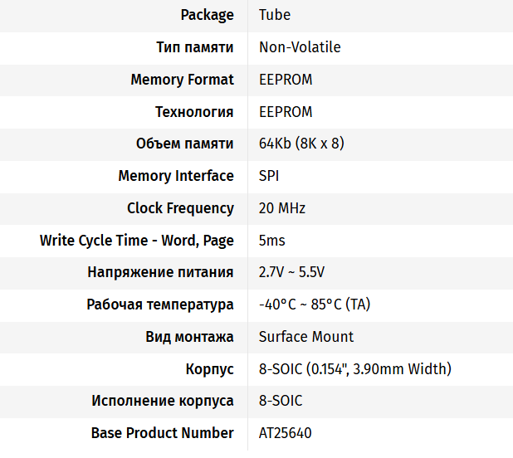This screenshot has height=458, width=513.
Task: Click the "Объем памяти" label
Action: click(184, 144)
